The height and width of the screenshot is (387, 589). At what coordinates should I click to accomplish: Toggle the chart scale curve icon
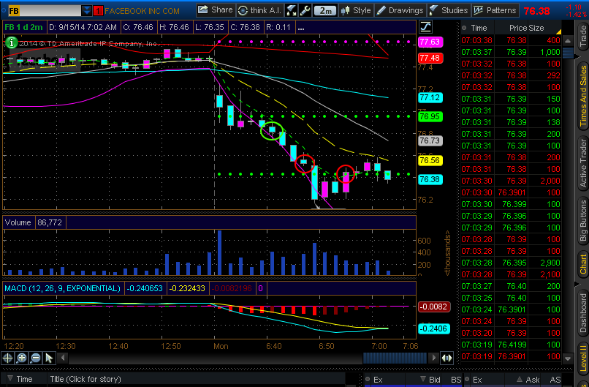(425, 27)
